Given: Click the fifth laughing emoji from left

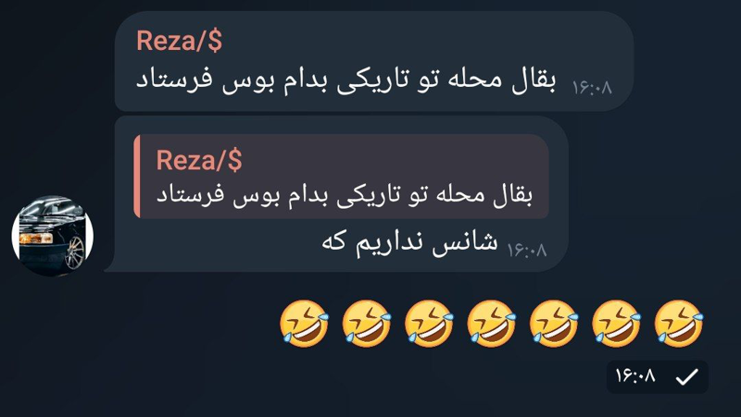Looking at the screenshot, I should [x=554, y=324].
